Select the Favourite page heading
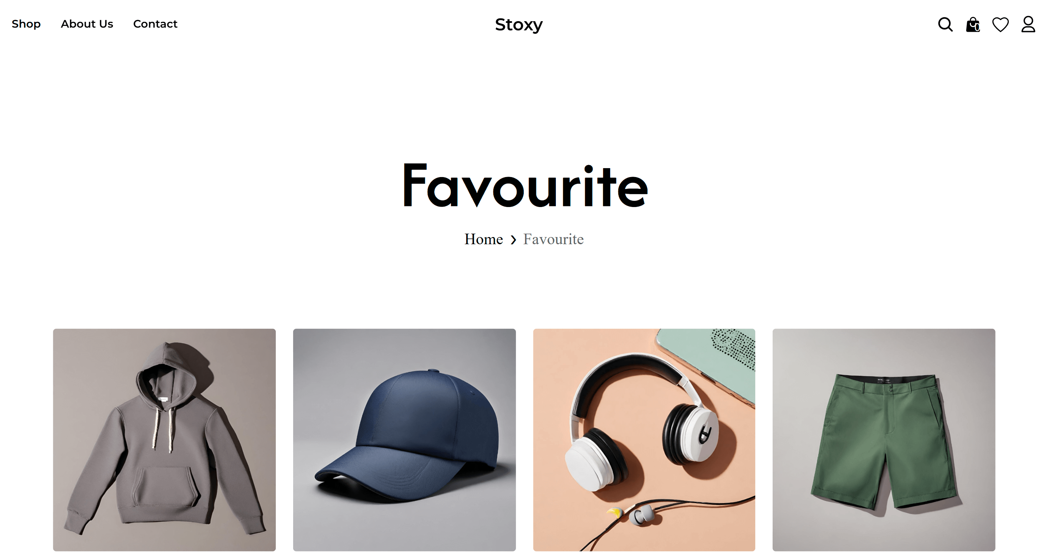1047x558 pixels. [x=525, y=185]
